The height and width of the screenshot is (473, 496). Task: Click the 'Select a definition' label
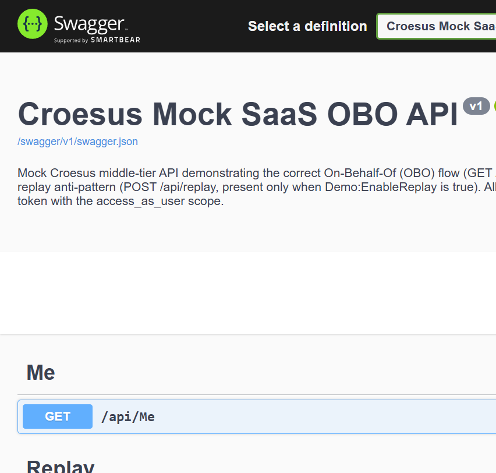(307, 26)
